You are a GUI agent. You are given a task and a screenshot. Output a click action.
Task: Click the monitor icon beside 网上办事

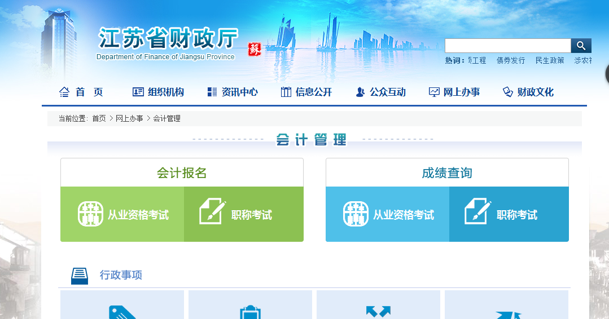tap(434, 92)
